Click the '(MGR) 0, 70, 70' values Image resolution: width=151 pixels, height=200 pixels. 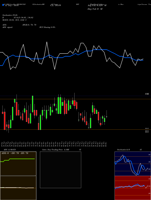click(x=29, y=25)
